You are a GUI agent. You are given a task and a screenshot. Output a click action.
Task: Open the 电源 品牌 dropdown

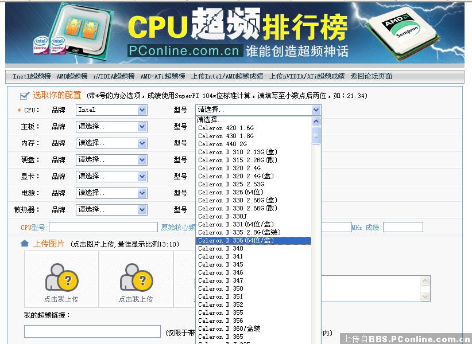111,193
